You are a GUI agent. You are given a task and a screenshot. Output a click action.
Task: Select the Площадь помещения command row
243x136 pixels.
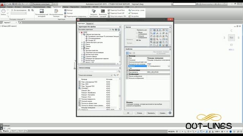(x=99, y=108)
